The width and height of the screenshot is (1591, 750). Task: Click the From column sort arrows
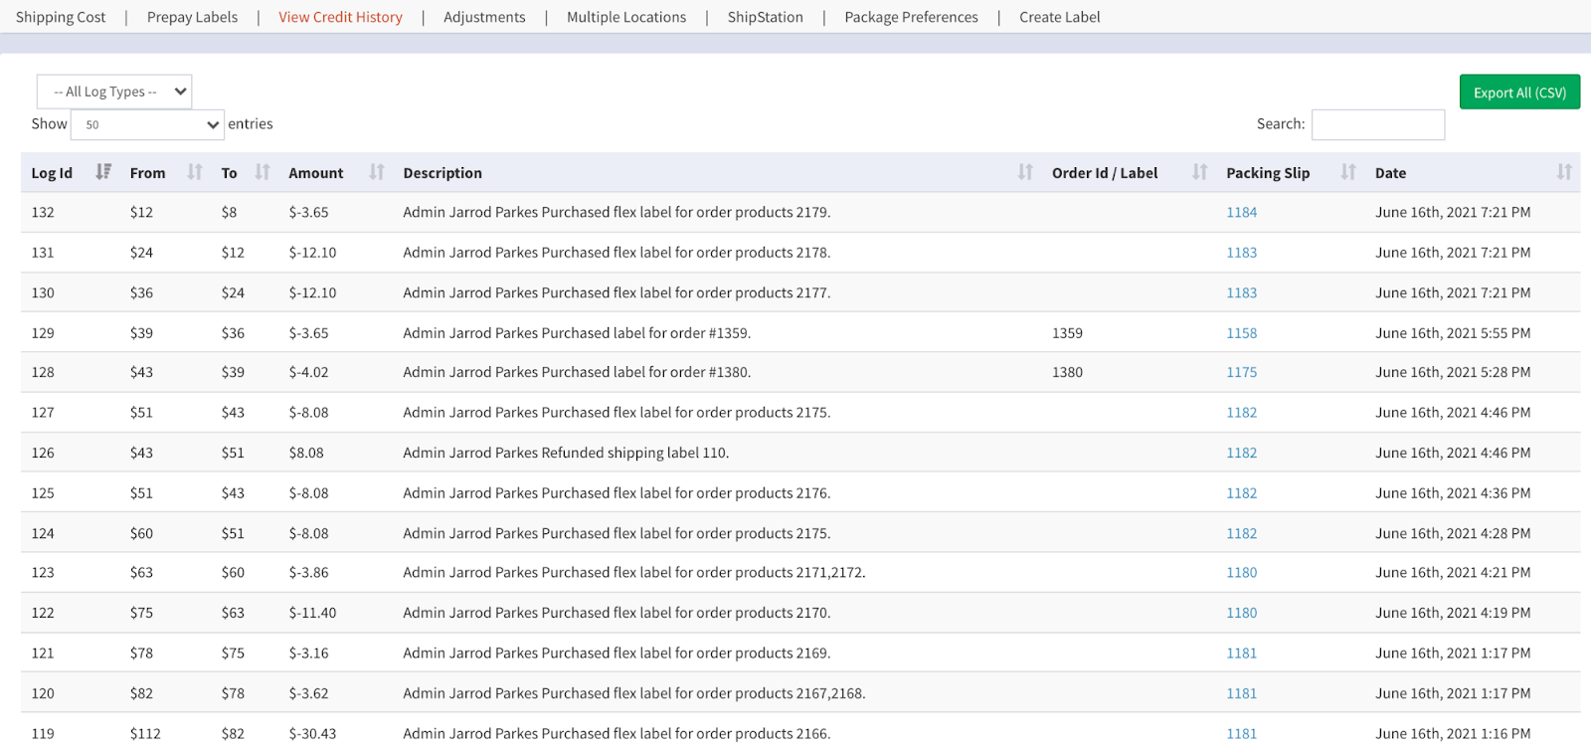click(195, 172)
